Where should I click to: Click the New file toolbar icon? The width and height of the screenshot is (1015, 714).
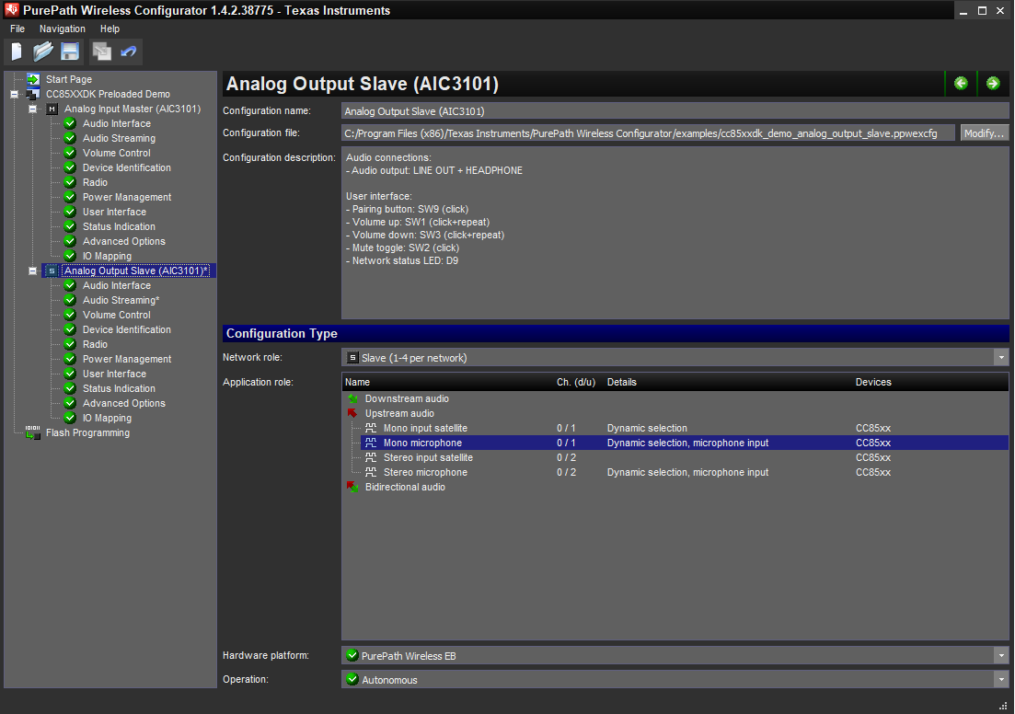pos(17,52)
